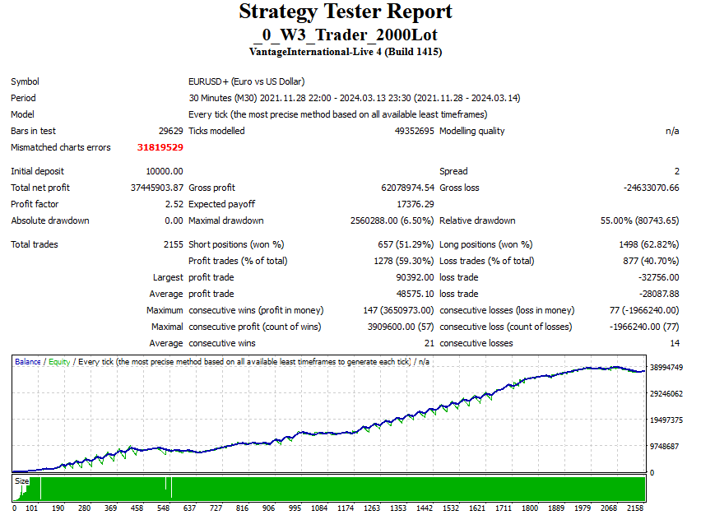Click the VantageInternational-Live 4 build subtitle
The width and height of the screenshot is (701, 515).
pyautogui.click(x=346, y=52)
